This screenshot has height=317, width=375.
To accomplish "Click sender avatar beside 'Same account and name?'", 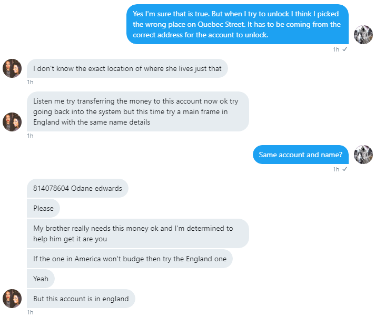I will pyautogui.click(x=363, y=155).
